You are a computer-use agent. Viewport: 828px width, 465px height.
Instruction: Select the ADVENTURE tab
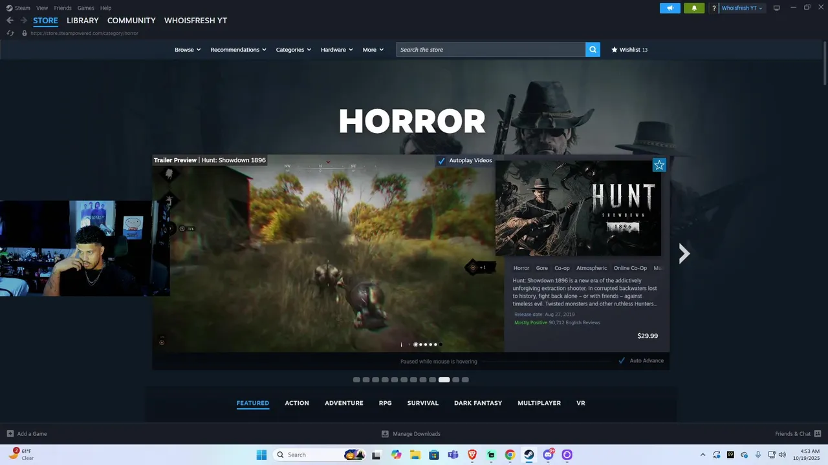[344, 403]
